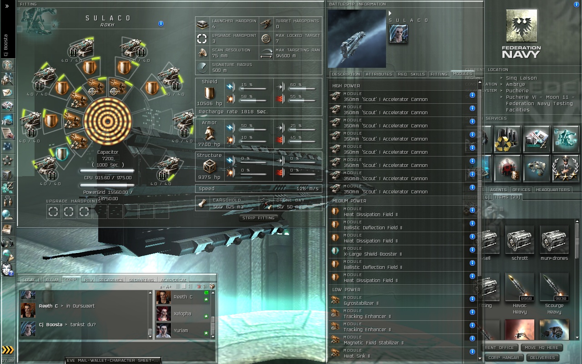The image size is (582, 364).
Task: Show info for Gyrostabilizer II module
Action: [x=472, y=299]
